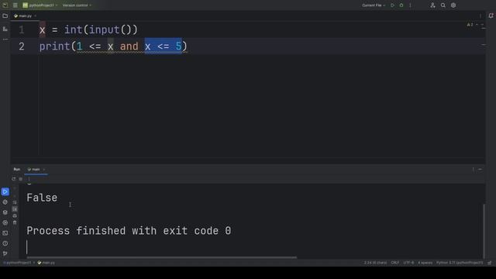Screen dimensions: 496x279
Task: Print console output printer icon
Action: click(15, 215)
